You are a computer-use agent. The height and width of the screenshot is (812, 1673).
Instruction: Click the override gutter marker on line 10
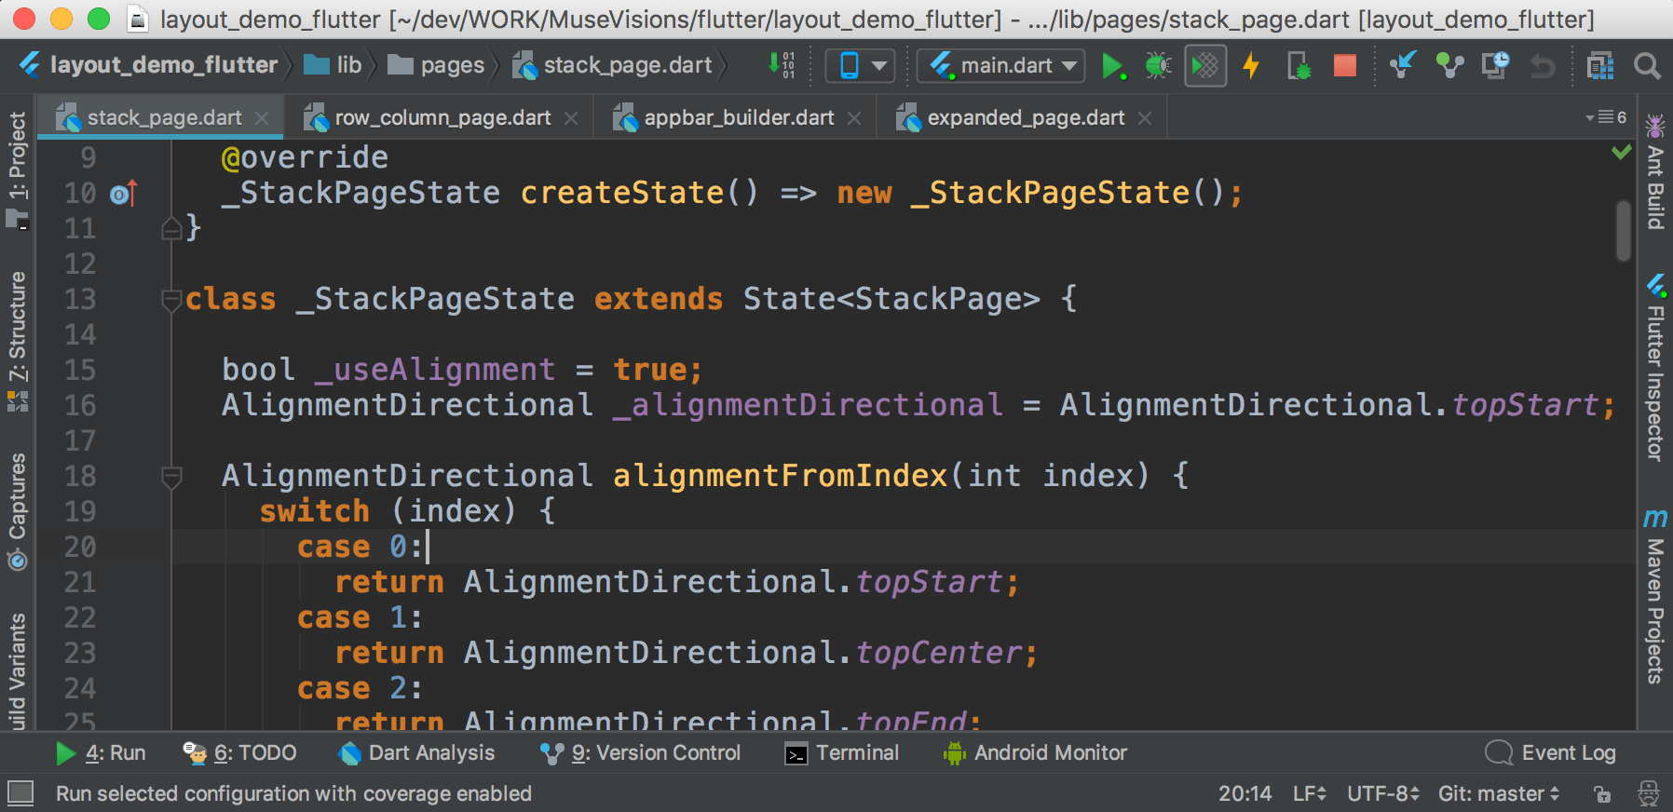(124, 194)
